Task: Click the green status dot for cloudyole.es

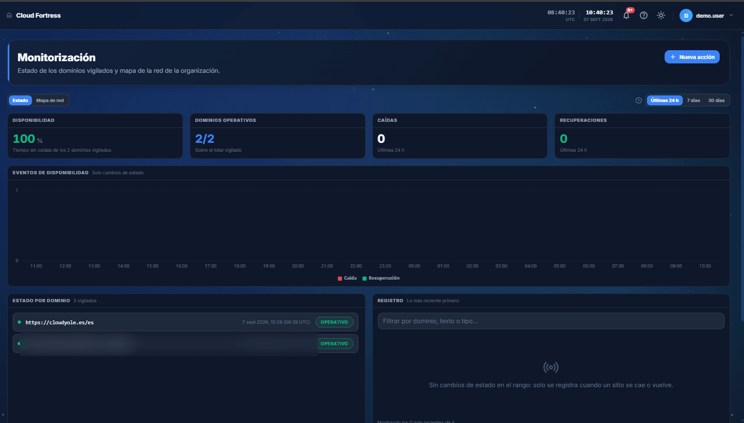Action: (x=19, y=322)
